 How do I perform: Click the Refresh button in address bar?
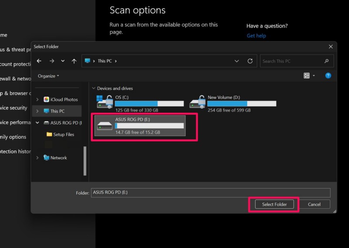pos(250,61)
